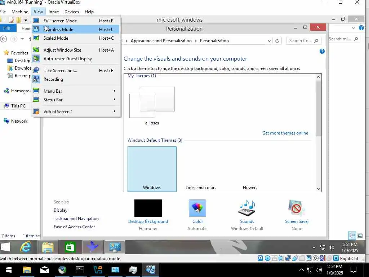Click the guest Windows 8 Start button
369x277 pixels.
click(x=5, y=247)
